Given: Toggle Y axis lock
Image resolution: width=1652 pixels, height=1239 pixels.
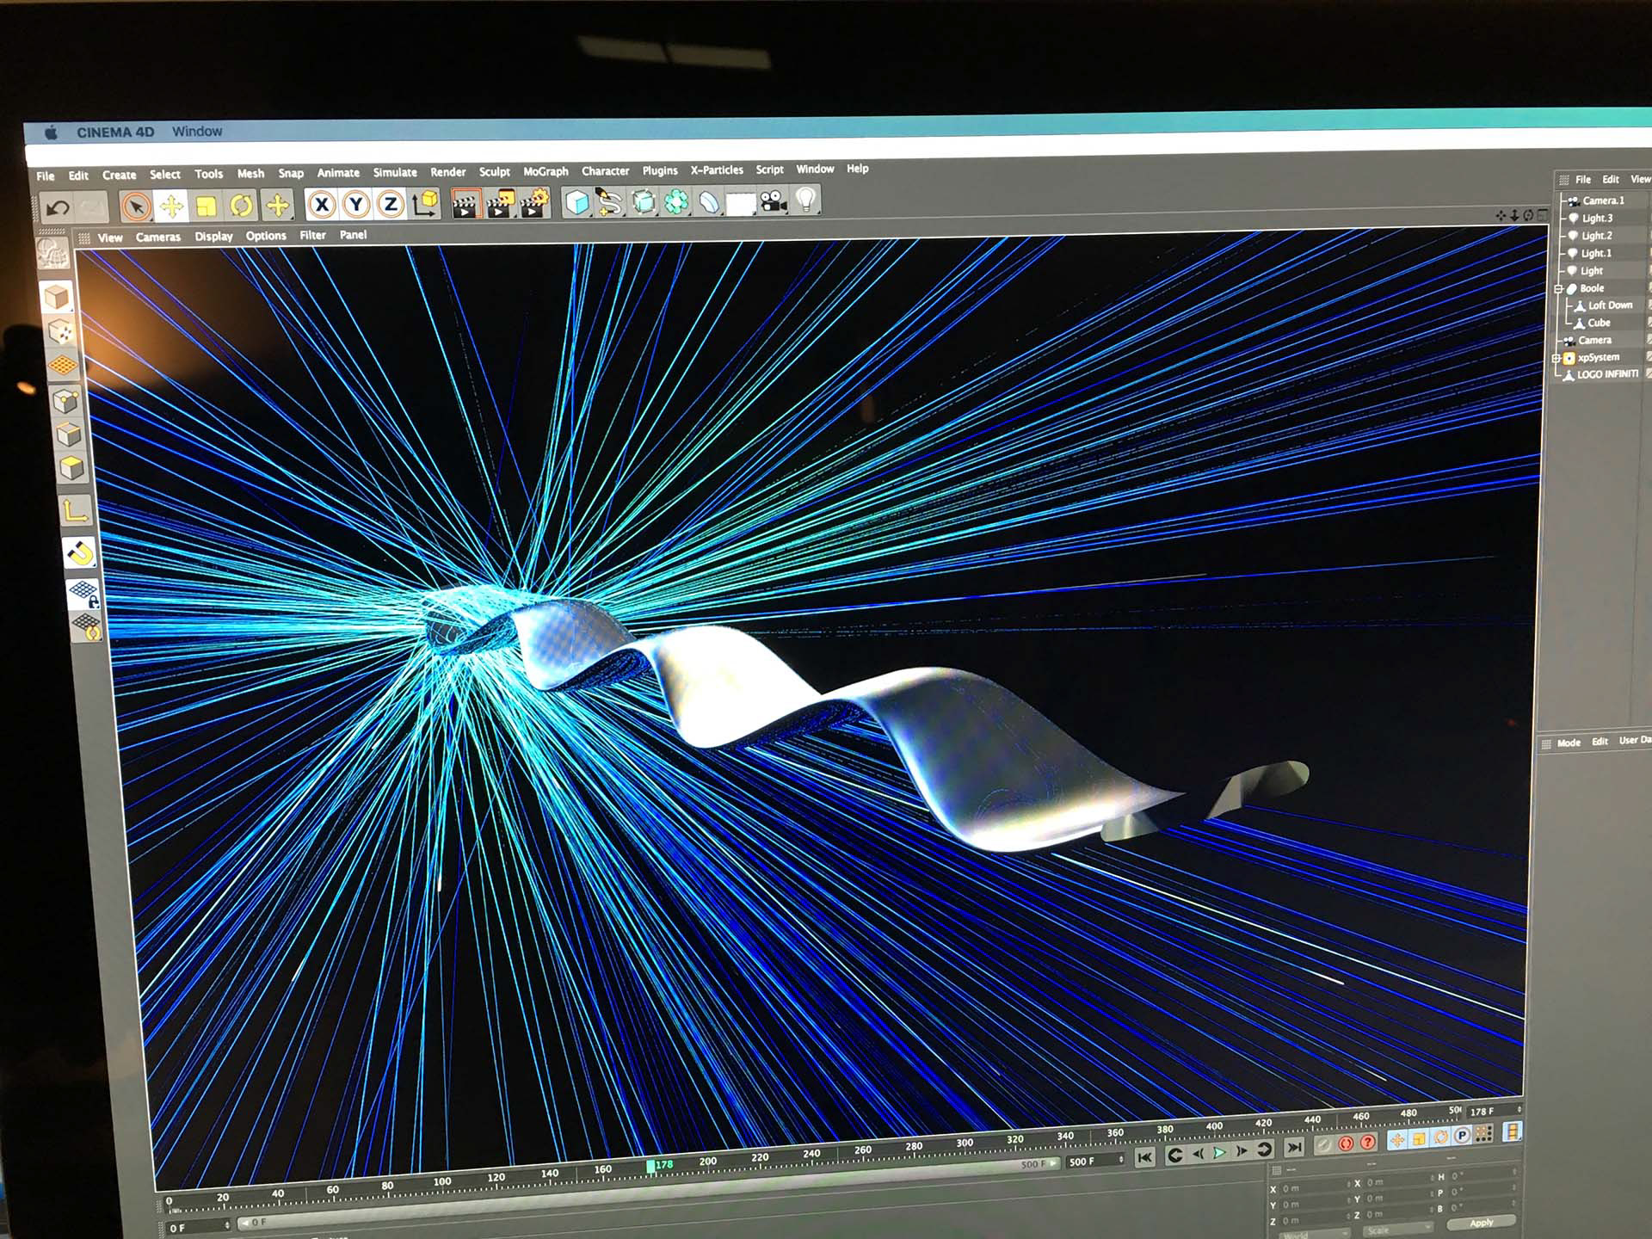Looking at the screenshot, I should pyautogui.click(x=356, y=205).
